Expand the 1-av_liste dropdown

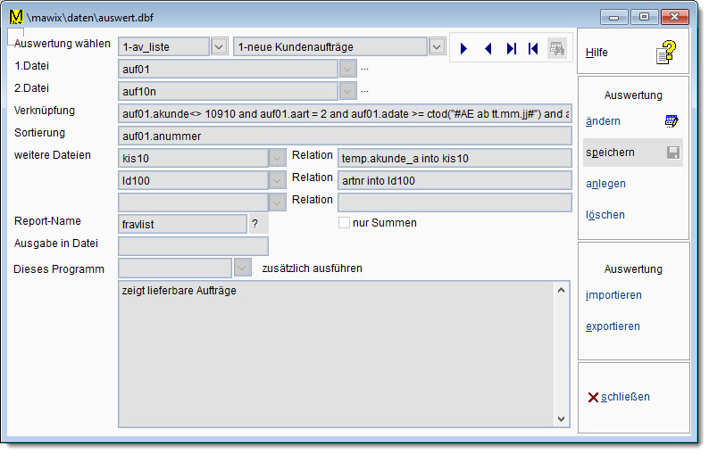[x=221, y=46]
